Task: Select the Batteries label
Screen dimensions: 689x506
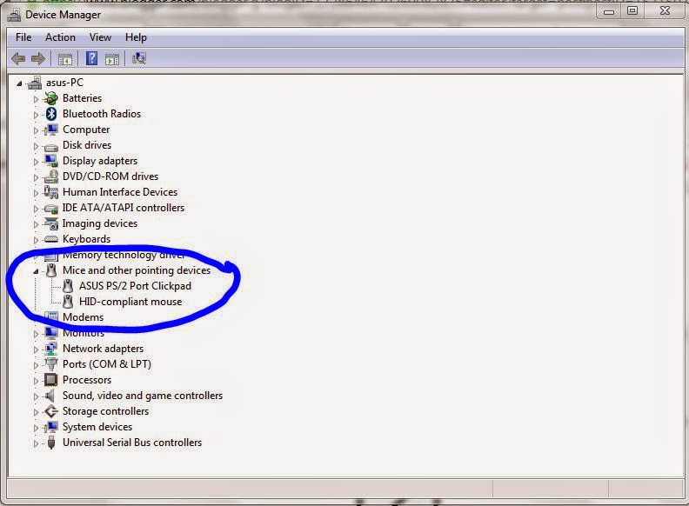Action: click(x=82, y=98)
